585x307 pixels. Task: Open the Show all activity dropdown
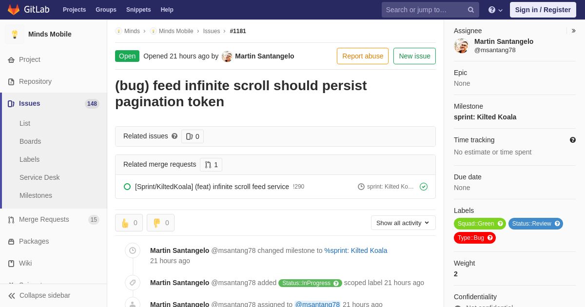403,223
